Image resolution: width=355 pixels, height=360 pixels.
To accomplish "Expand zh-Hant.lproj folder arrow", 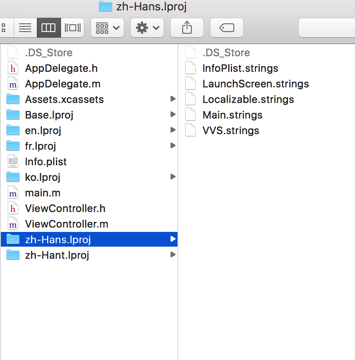I will (x=173, y=254).
